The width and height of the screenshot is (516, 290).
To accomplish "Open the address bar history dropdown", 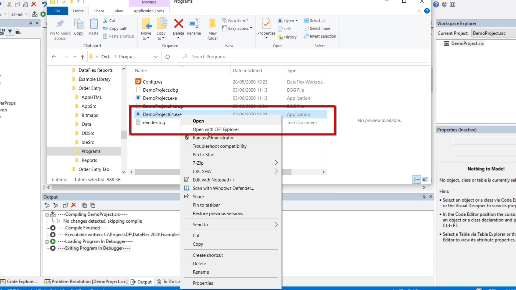I will pos(156,57).
